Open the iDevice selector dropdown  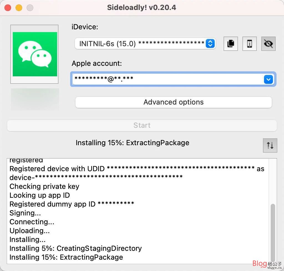tap(145, 43)
